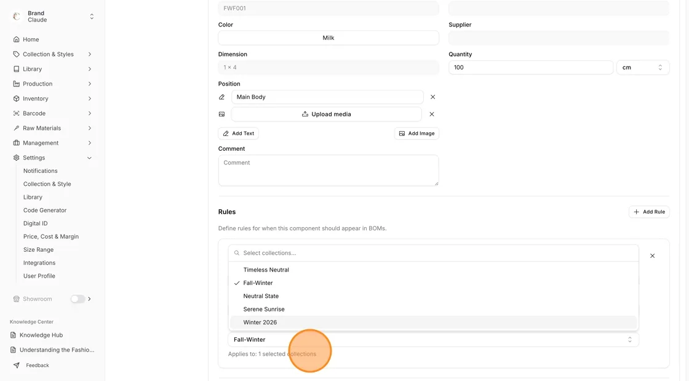Open Library under Settings
This screenshot has height=381, width=689.
tap(33, 198)
